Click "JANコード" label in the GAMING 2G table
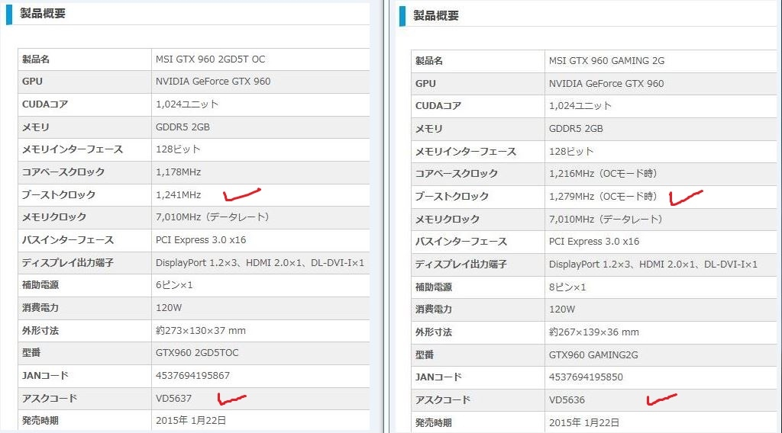The height and width of the screenshot is (433, 782). click(x=438, y=377)
